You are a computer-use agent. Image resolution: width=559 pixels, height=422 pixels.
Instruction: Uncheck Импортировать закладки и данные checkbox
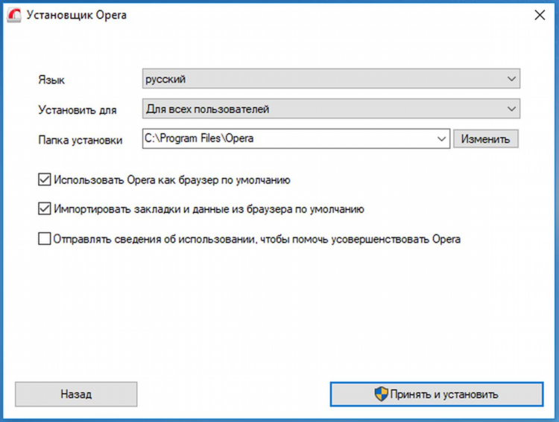click(44, 208)
